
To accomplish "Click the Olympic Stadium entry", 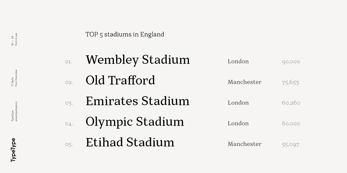I will click(135, 122).
